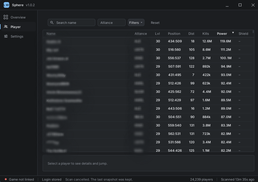Select player row with power 87.0M
Screen dimensions: 258x182
click(x=147, y=117)
